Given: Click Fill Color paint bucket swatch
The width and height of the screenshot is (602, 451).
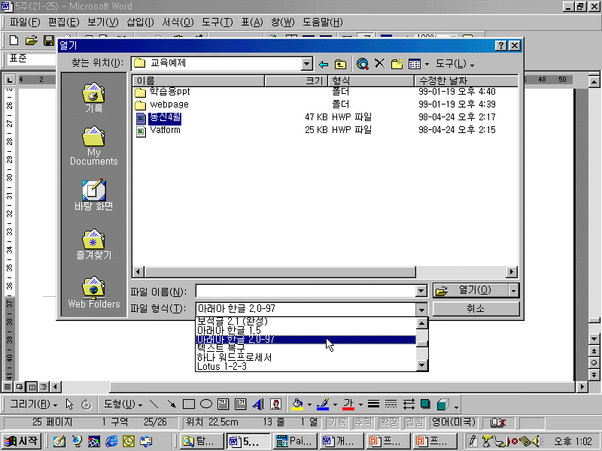Looking at the screenshot, I should [297, 404].
